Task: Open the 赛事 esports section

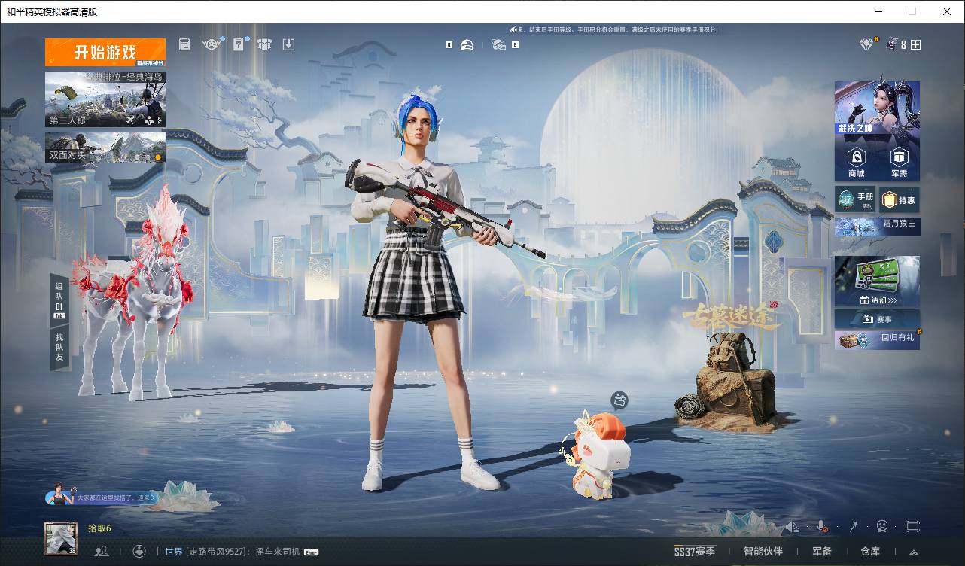Action: click(x=877, y=319)
